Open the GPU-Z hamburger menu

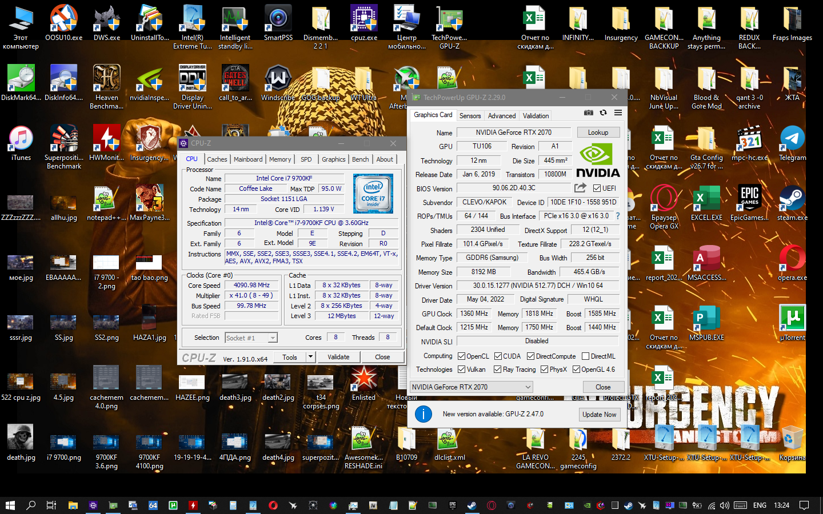tap(618, 113)
